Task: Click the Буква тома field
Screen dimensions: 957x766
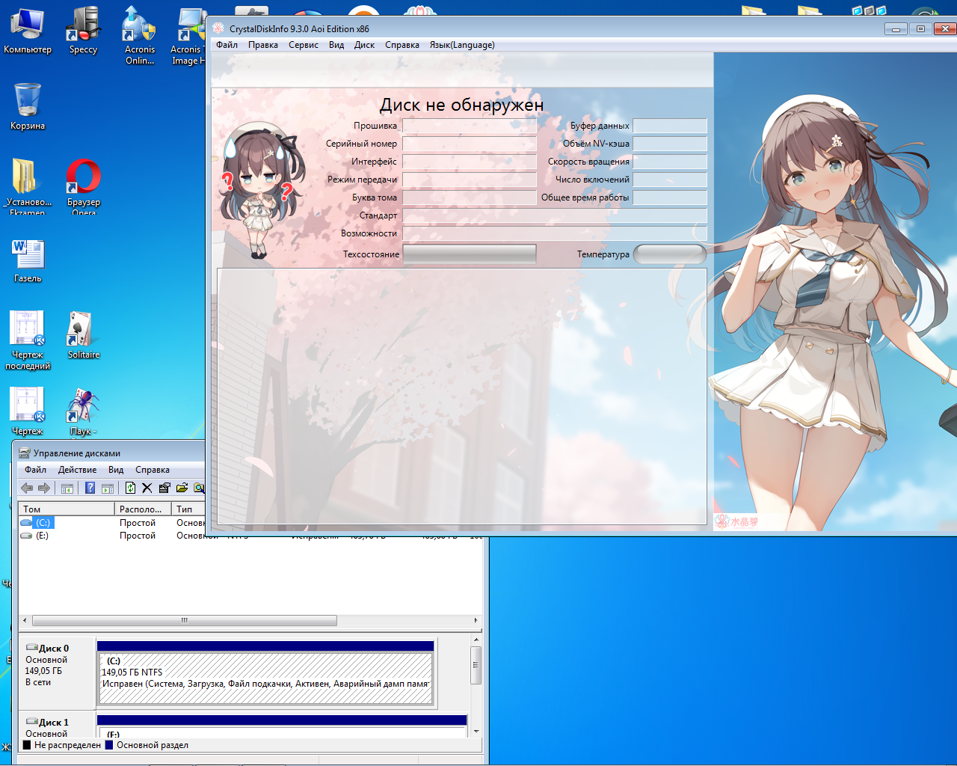Action: [470, 197]
